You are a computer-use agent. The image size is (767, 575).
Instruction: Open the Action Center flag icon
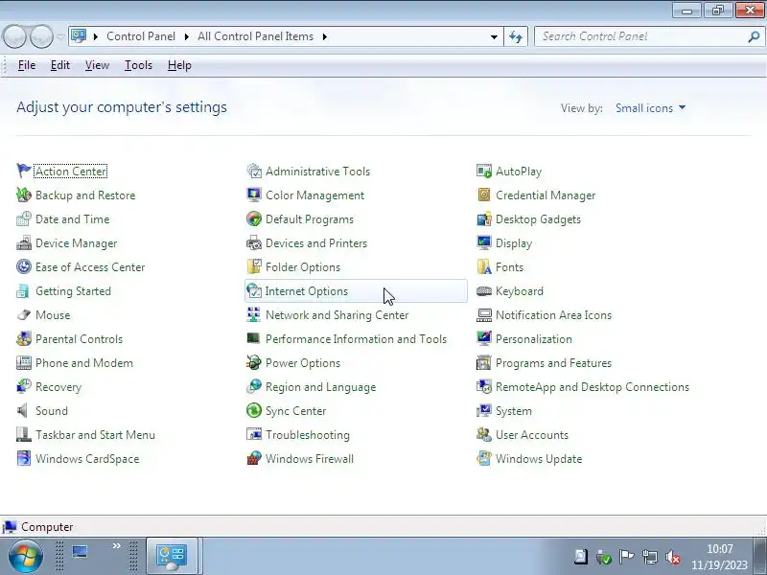click(23, 171)
